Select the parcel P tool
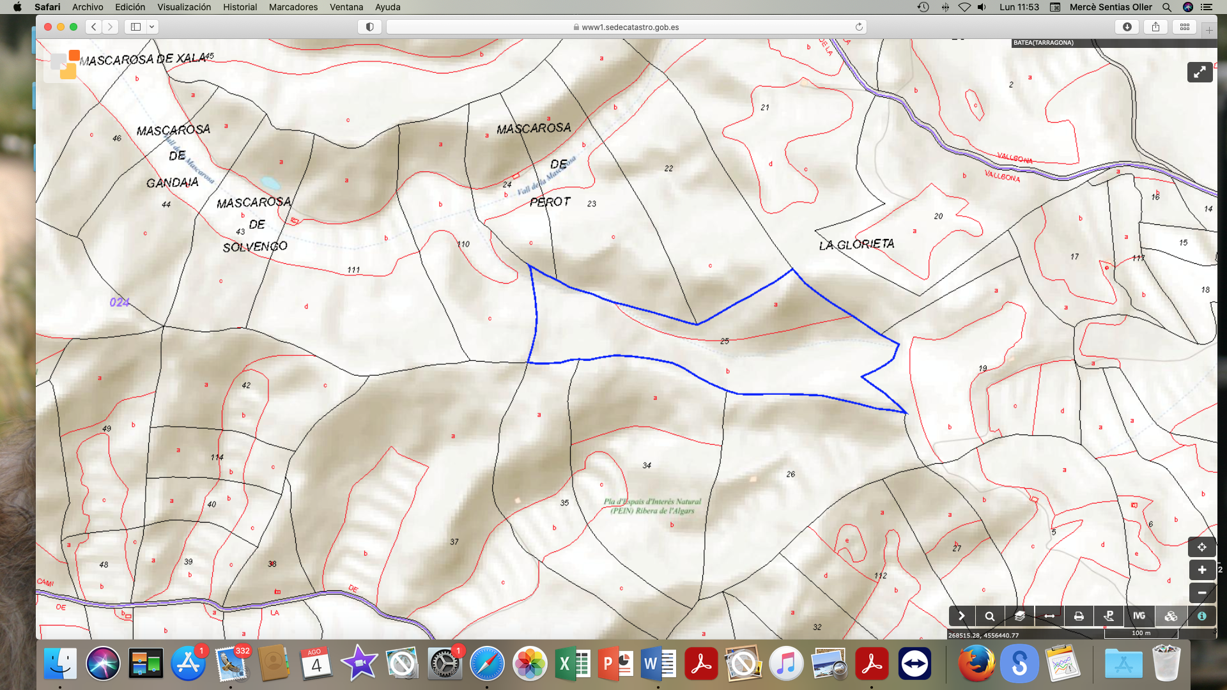The image size is (1227, 690). point(1109,616)
